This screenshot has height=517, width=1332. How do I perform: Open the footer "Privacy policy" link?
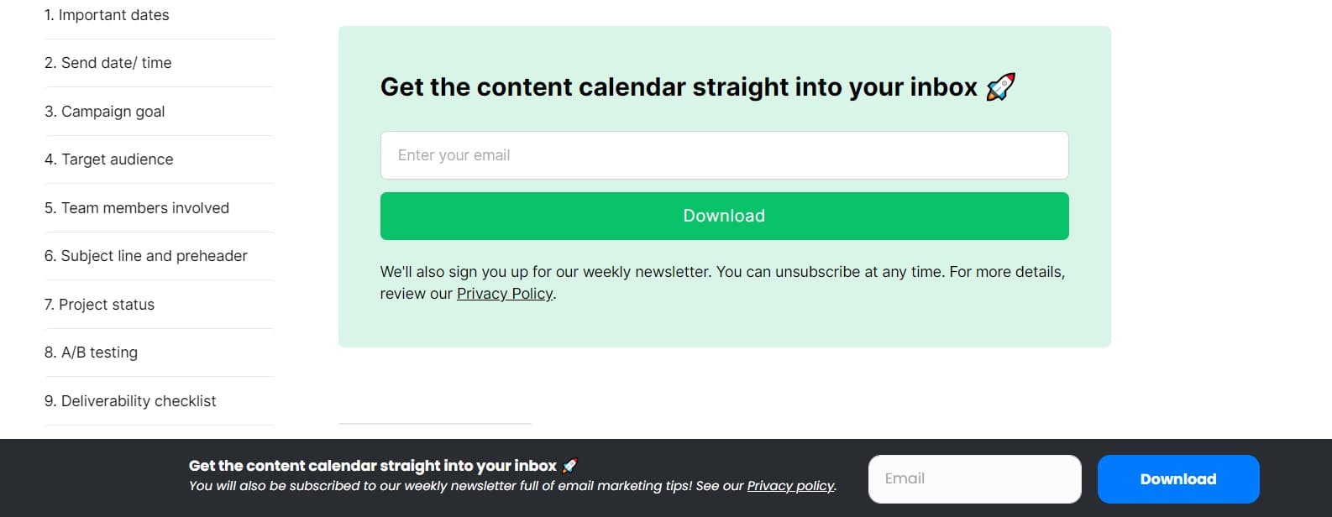point(789,485)
